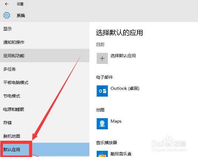Click the Maps app icon
The image size is (198, 157).
pyautogui.click(x=102, y=124)
